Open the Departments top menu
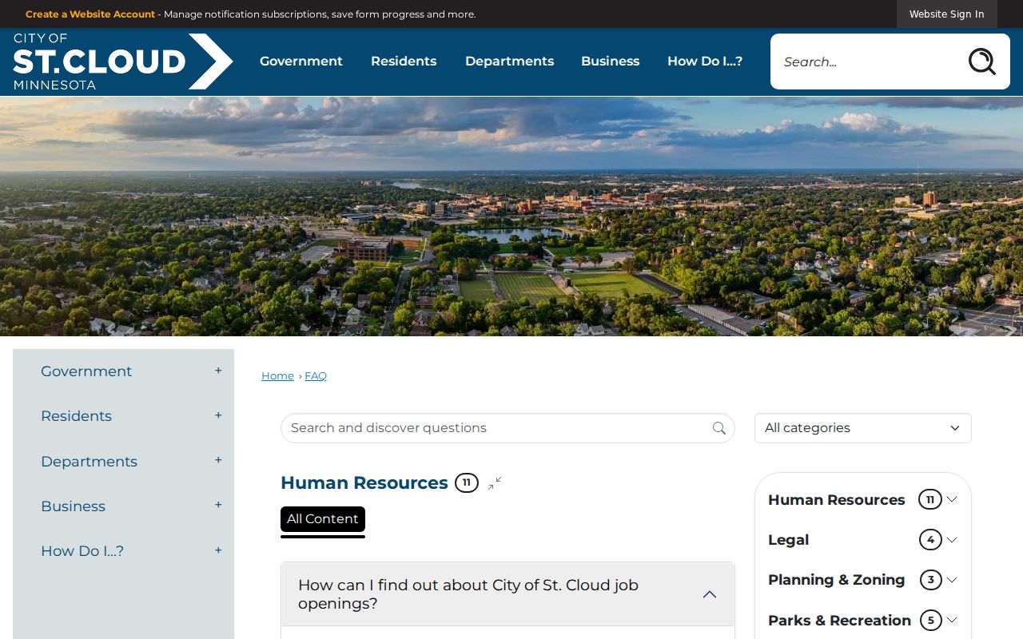Screen dimensions: 1023x639 click(x=509, y=62)
